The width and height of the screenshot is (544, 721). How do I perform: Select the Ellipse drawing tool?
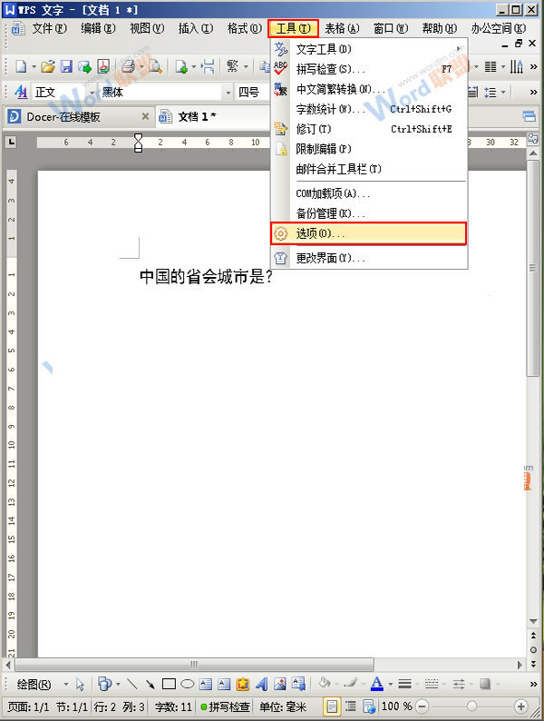point(188,684)
